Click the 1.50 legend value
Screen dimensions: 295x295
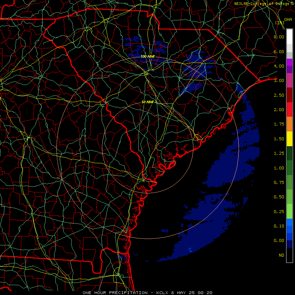279,139
